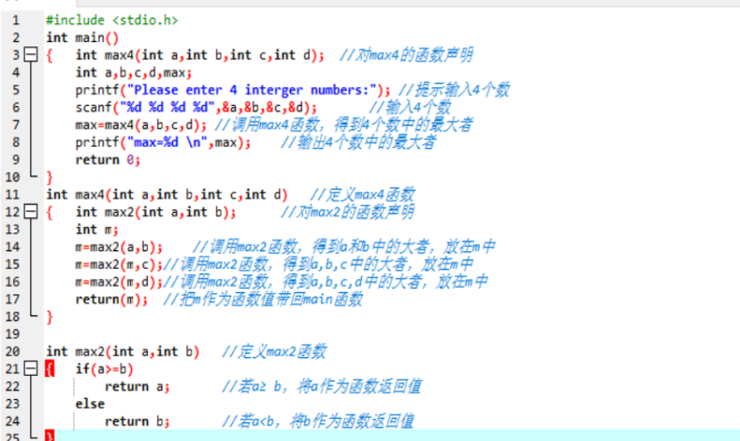The height and width of the screenshot is (441, 740).
Task: Click the comment '//定义max2函数'
Action: click(x=275, y=351)
